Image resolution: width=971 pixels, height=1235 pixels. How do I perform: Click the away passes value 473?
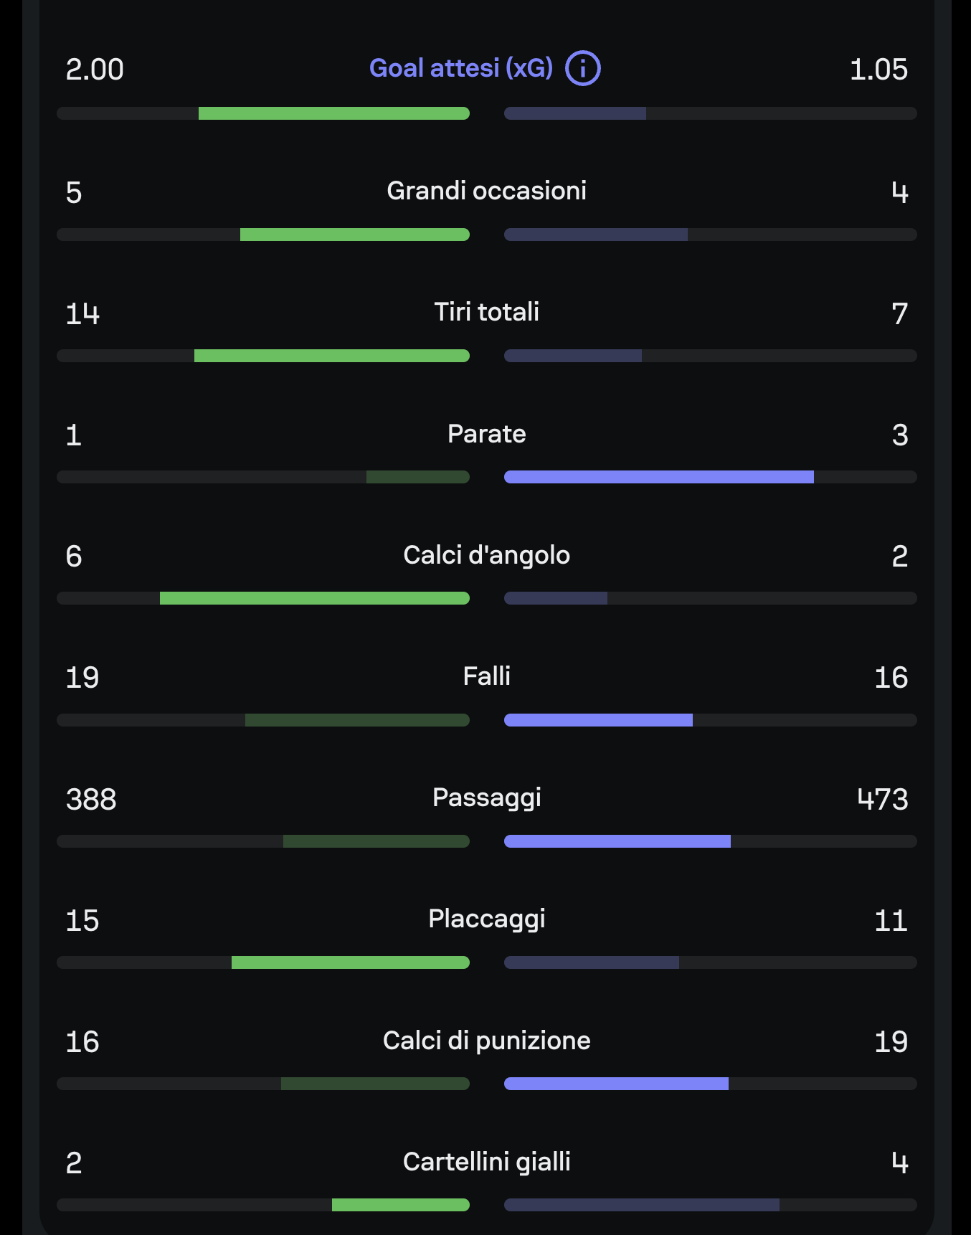(x=882, y=800)
